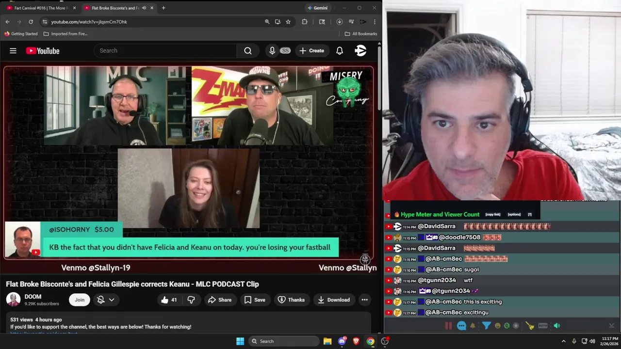Click the smiley emoji icon in chat overlay
The width and height of the screenshot is (621, 349).
click(497, 326)
